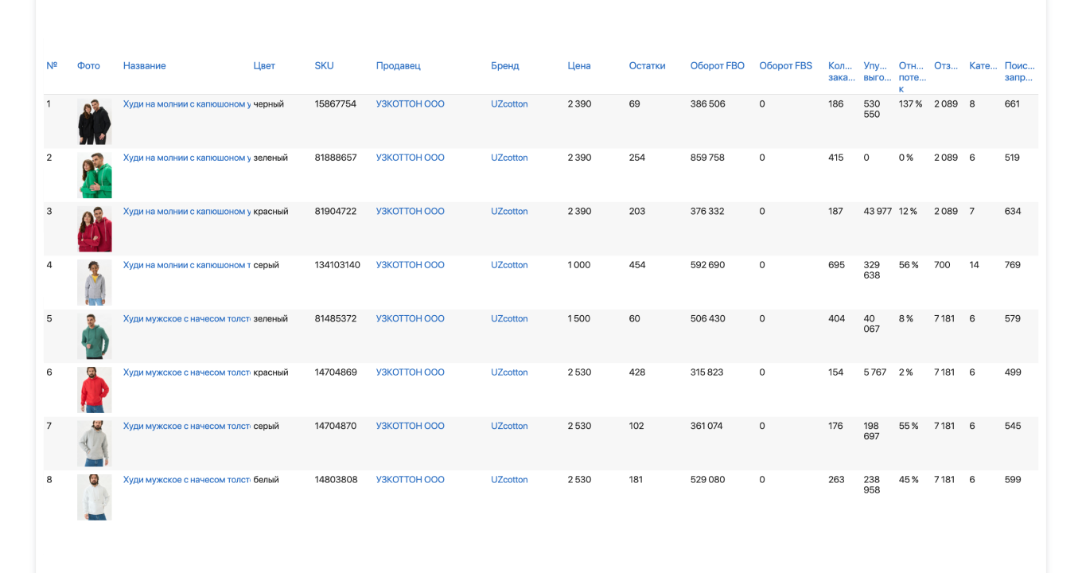
Task: Follow the UZcotton brand link in row 5
Action: click(509, 319)
